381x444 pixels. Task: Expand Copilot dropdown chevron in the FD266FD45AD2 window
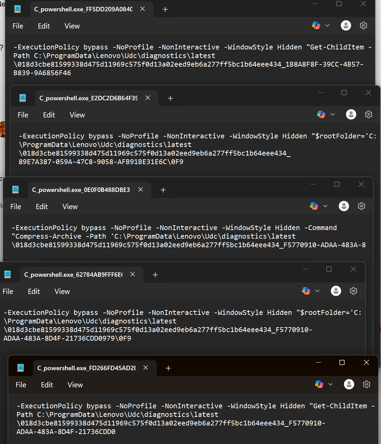point(330,385)
